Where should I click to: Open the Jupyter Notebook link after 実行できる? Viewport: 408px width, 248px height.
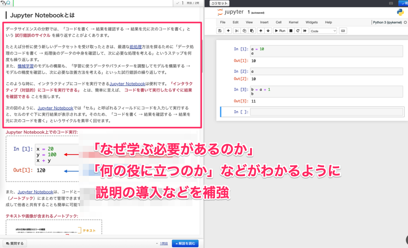127,84
